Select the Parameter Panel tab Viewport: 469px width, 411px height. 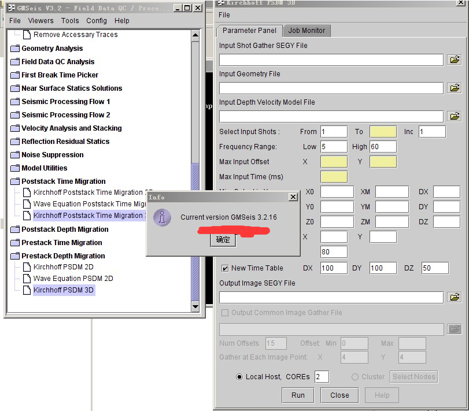pyautogui.click(x=249, y=31)
